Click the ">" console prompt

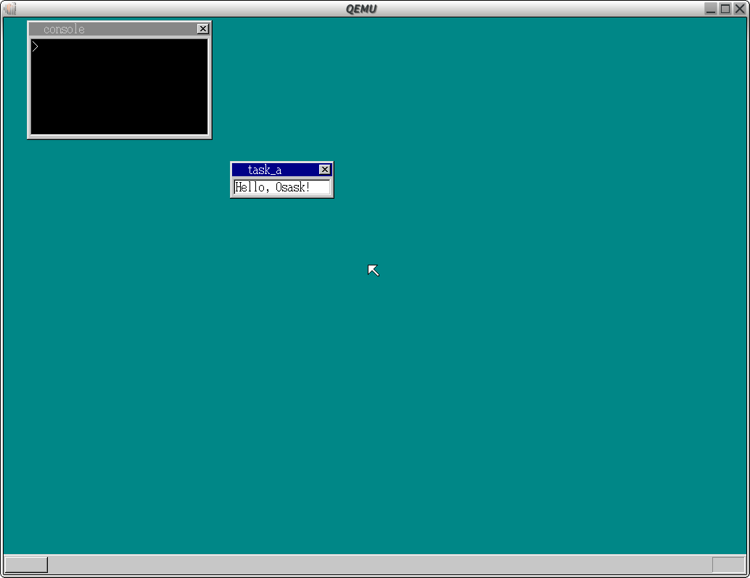click(x=35, y=46)
